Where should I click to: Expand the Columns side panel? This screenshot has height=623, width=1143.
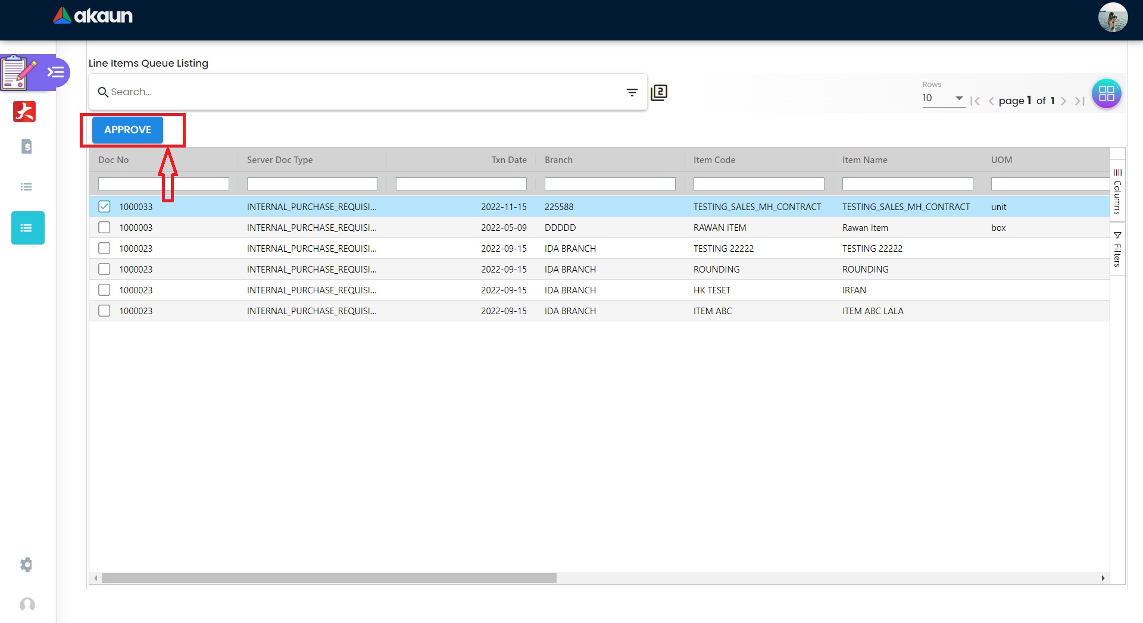[1117, 192]
